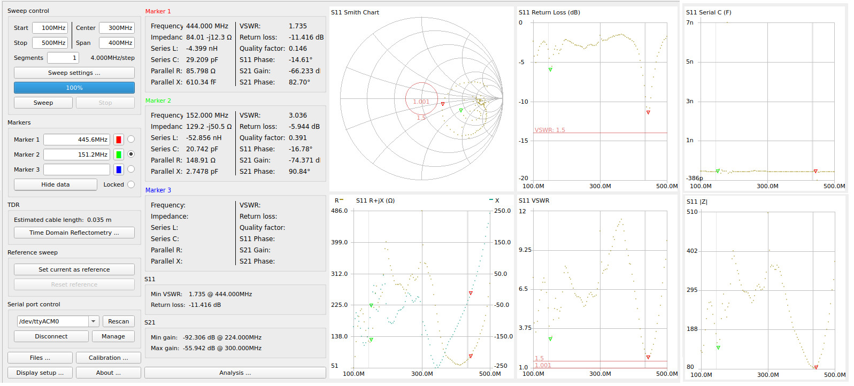Click green marker on Return Loss chart

550,70
